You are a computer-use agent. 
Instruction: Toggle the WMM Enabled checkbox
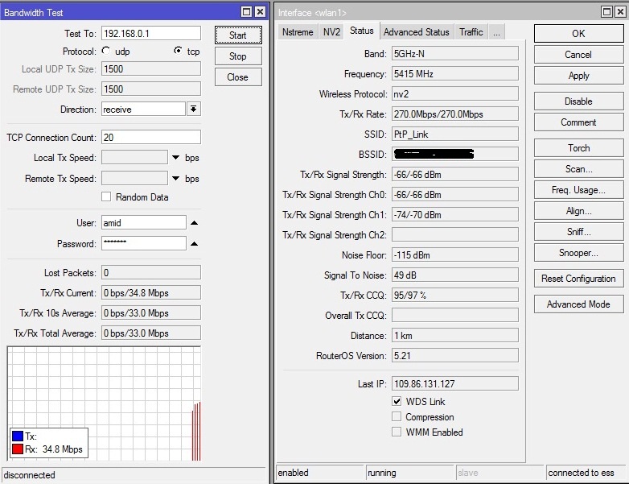[397, 432]
